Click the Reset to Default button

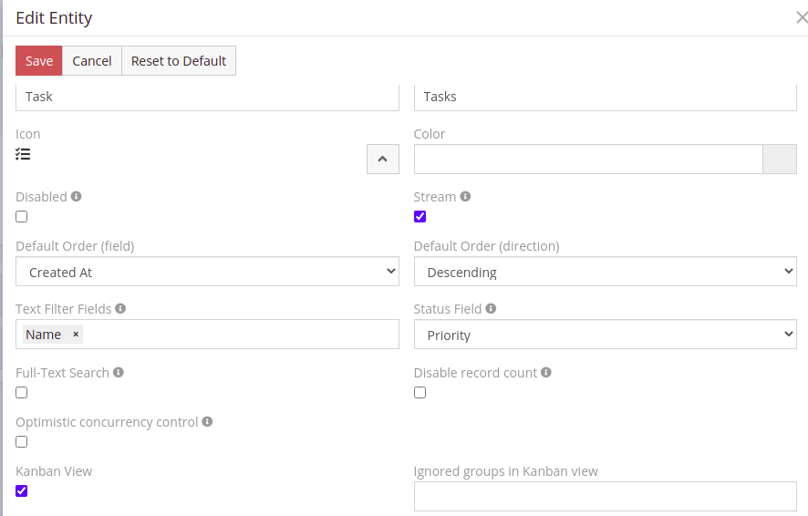coord(179,61)
